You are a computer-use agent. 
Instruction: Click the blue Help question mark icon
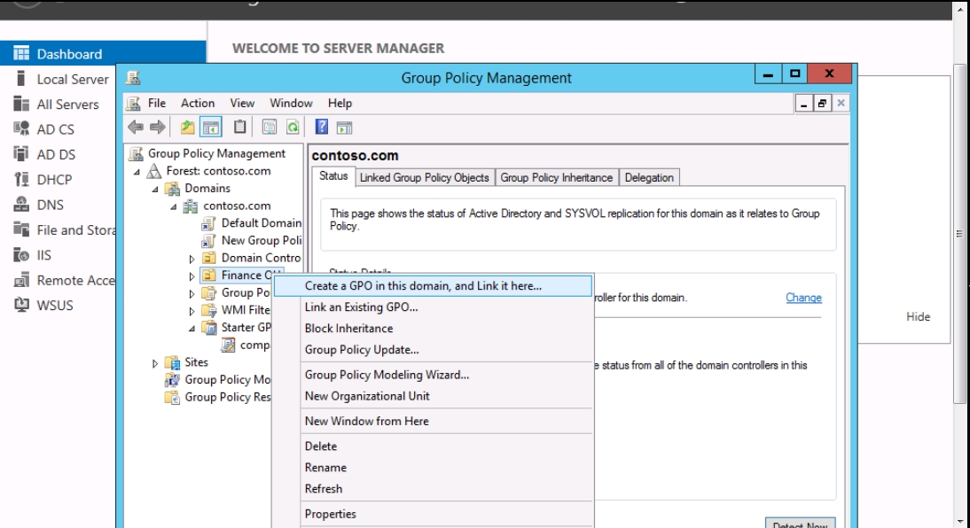(x=322, y=127)
